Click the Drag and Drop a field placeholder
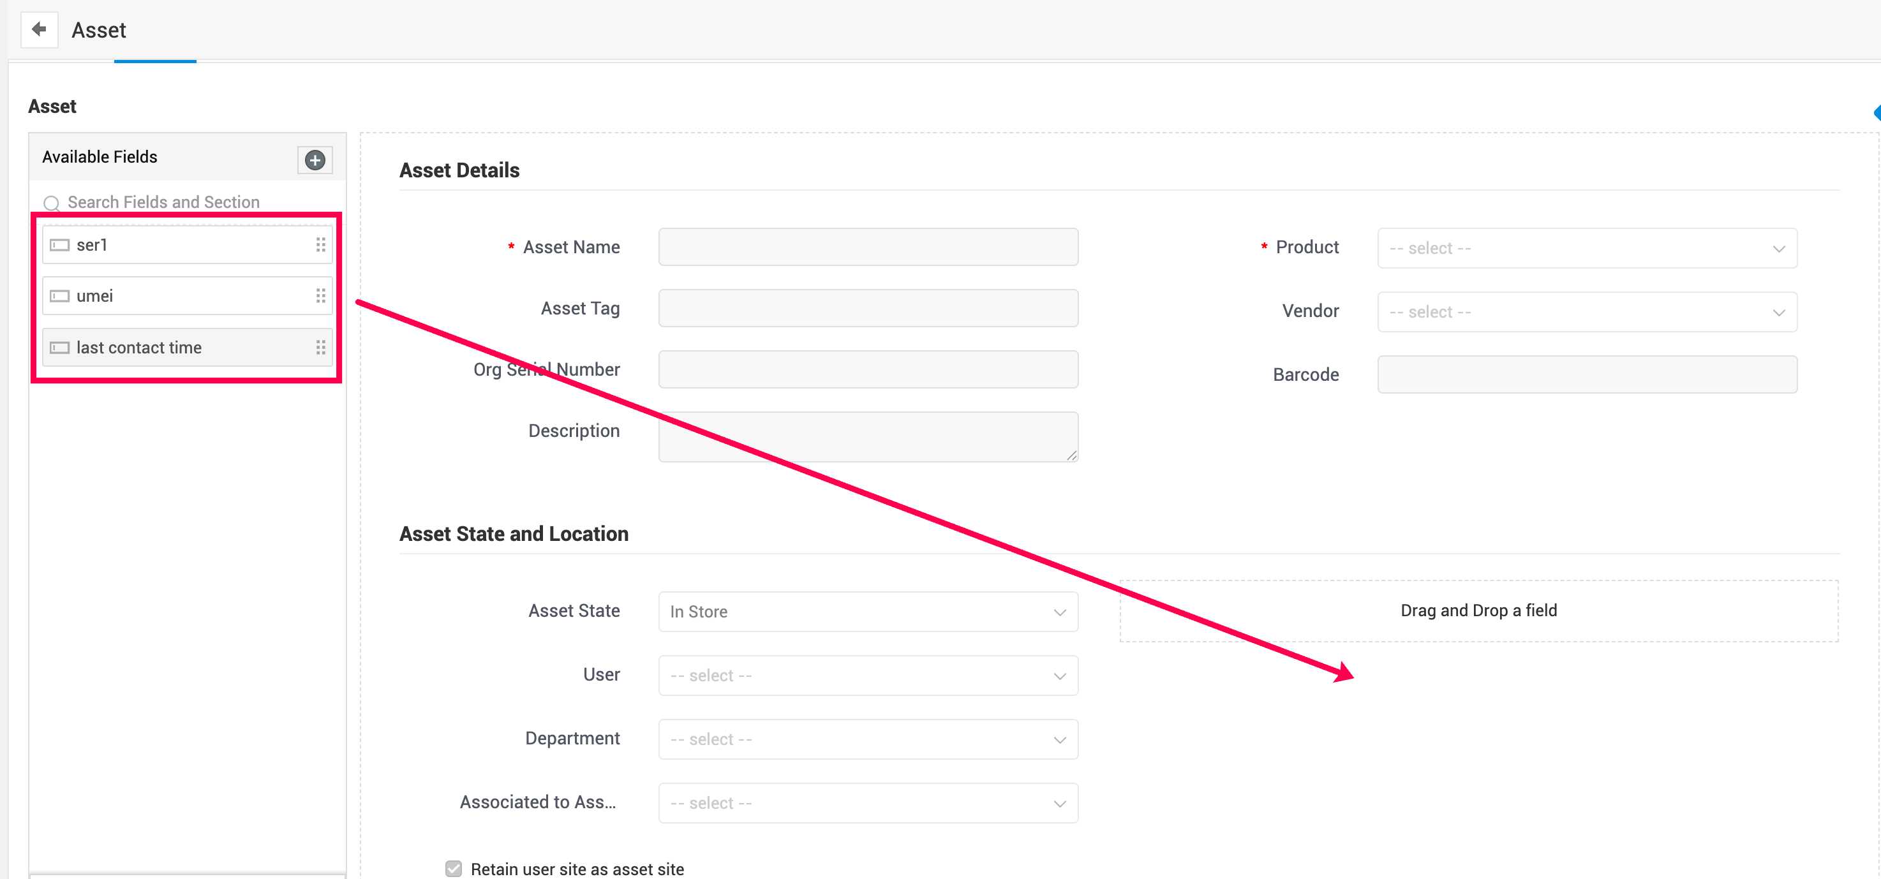Screen dimensions: 1881x879 1478,610
